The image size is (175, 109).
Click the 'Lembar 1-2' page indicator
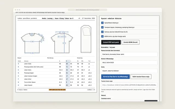tap(91, 90)
